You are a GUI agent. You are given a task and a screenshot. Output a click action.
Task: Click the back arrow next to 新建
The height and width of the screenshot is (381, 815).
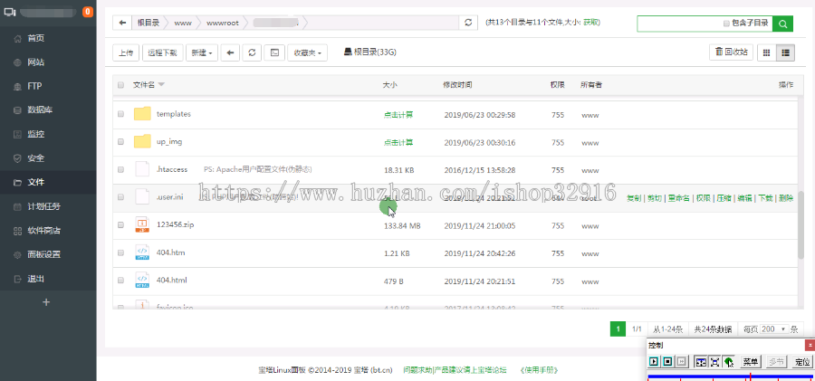(231, 53)
